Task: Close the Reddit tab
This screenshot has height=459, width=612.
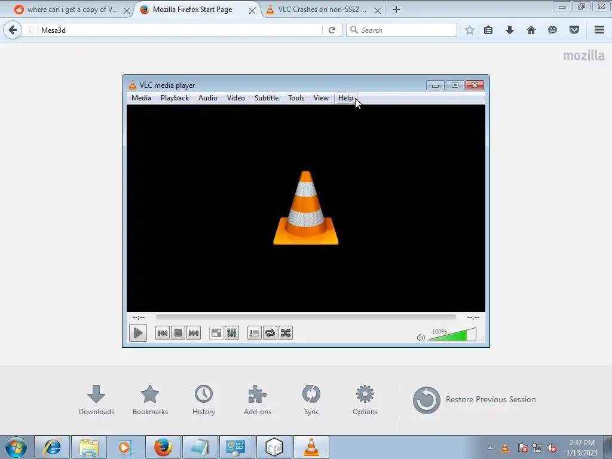Action: coord(127,11)
